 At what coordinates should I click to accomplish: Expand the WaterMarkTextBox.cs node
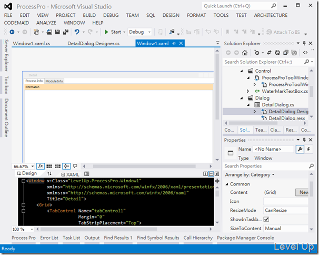(x=248, y=91)
